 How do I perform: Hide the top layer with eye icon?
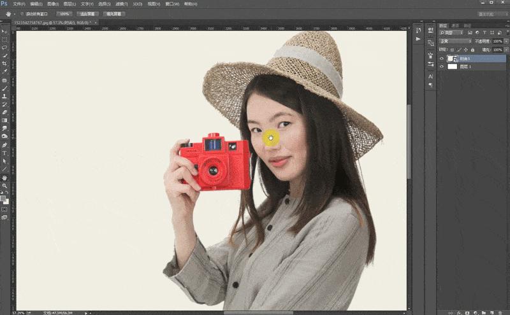[441, 58]
